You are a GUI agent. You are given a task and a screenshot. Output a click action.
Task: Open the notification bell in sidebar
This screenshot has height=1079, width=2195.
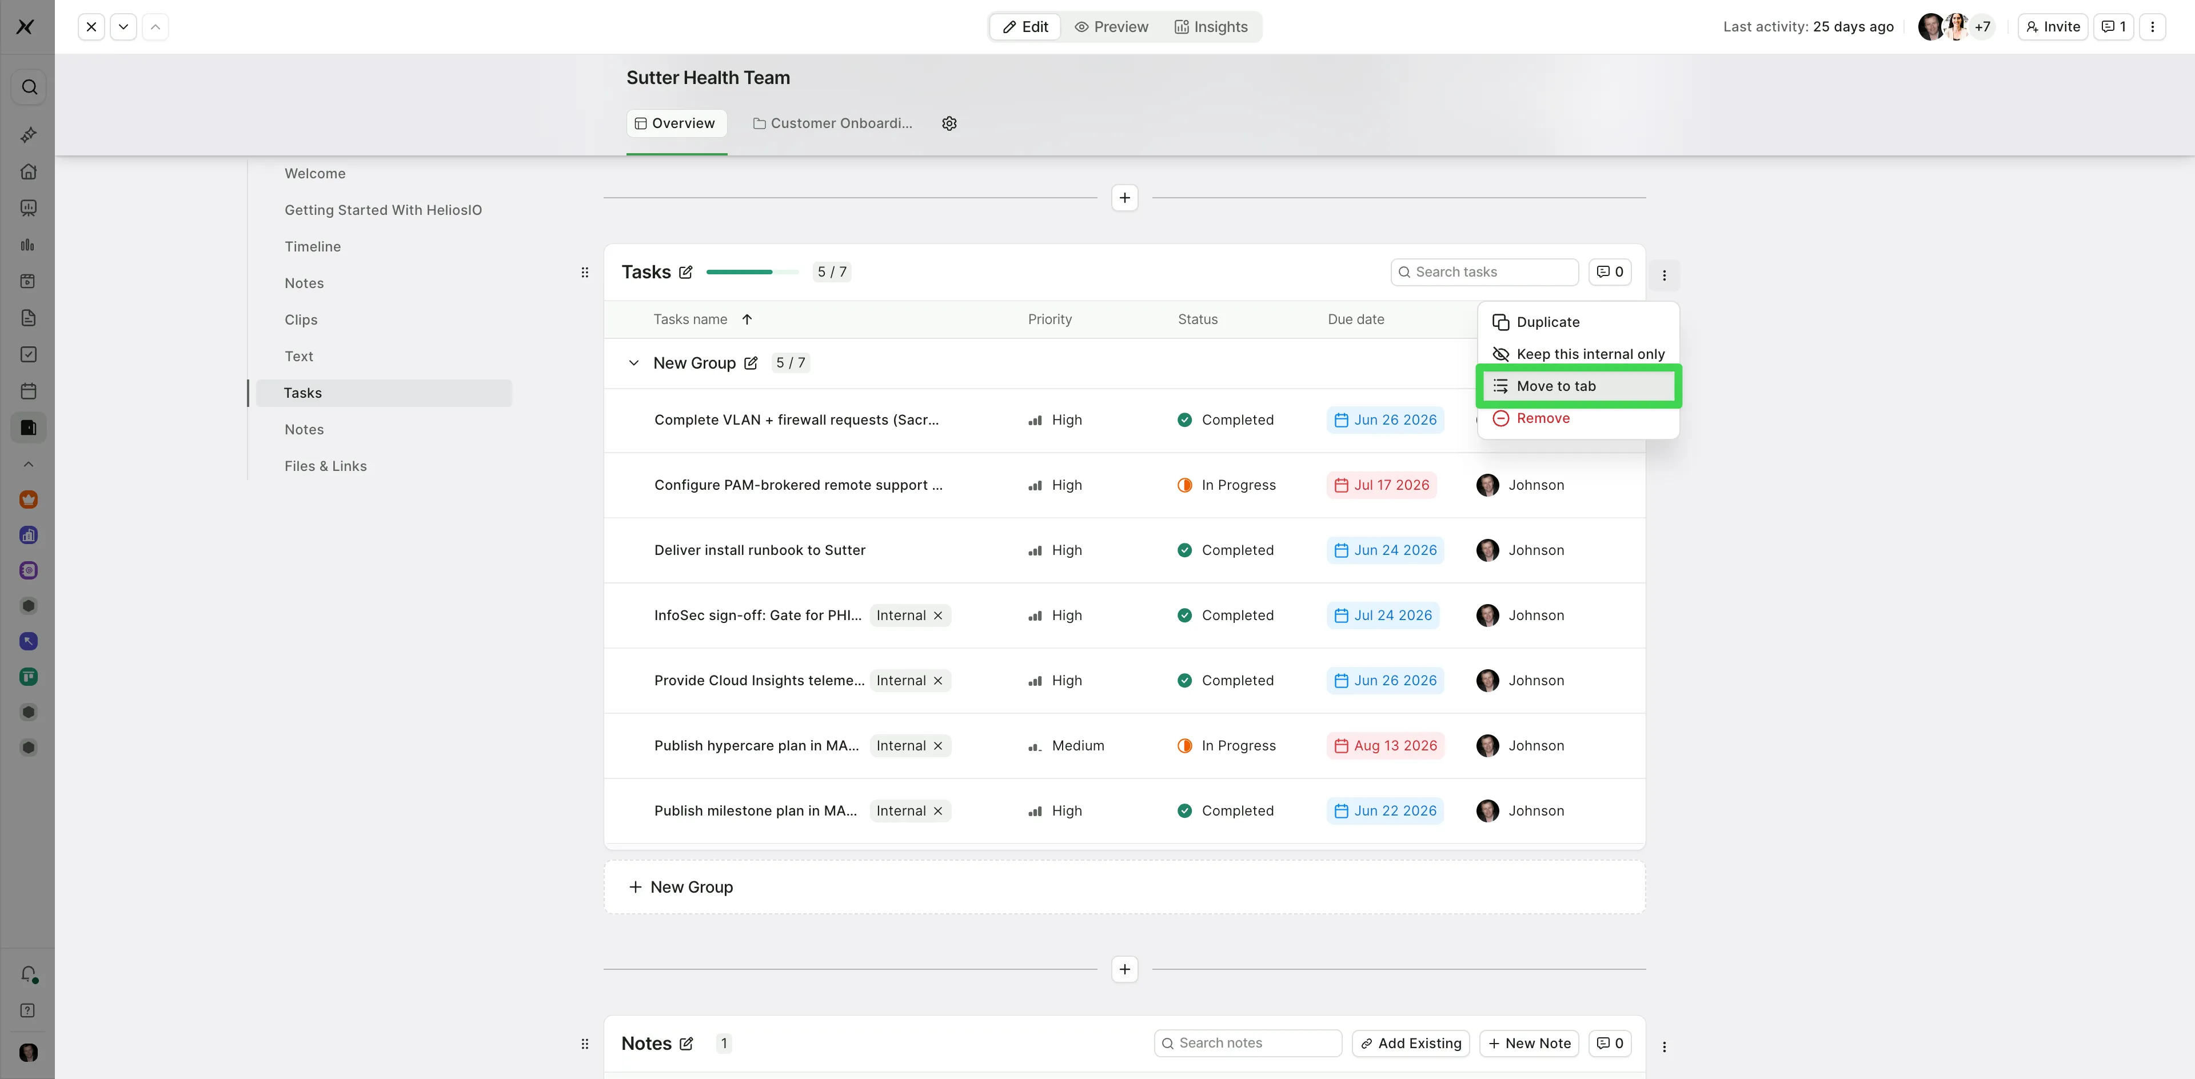click(x=28, y=973)
